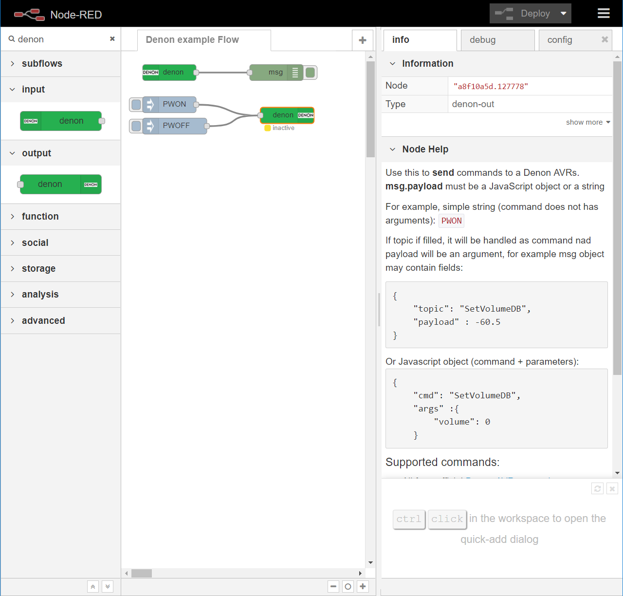Zoom out the workspace
623x596 pixels.
tap(333, 587)
